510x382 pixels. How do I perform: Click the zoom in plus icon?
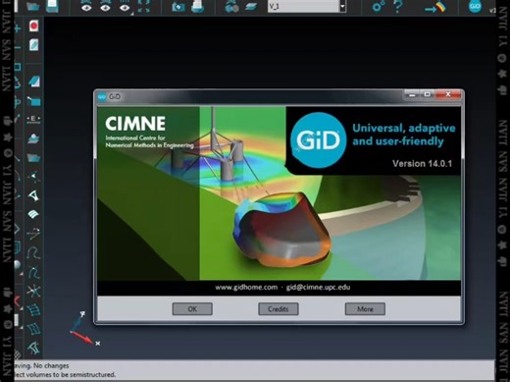tap(18, 29)
